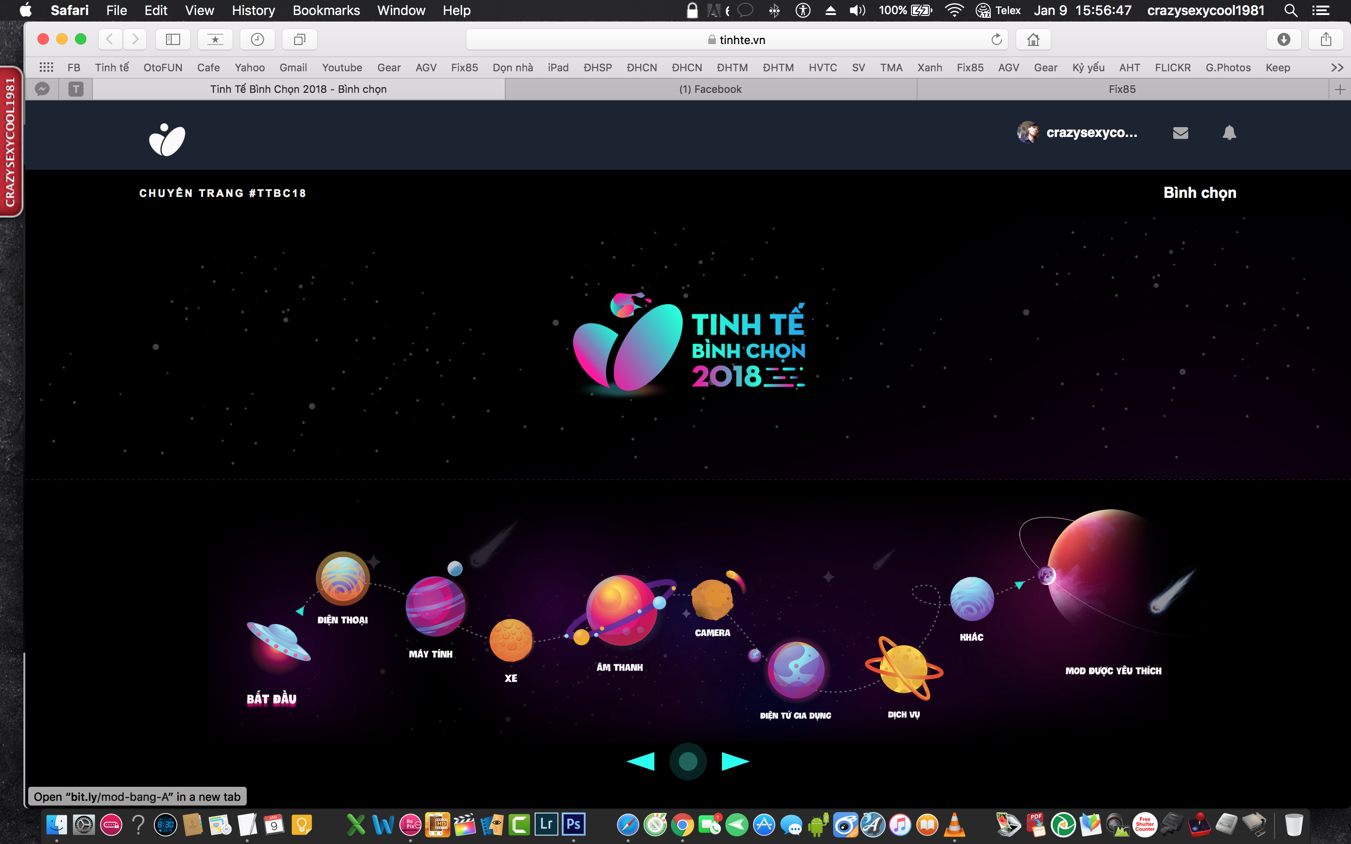Click the Home toolbar button
Image resolution: width=1351 pixels, height=844 pixels.
(1033, 39)
